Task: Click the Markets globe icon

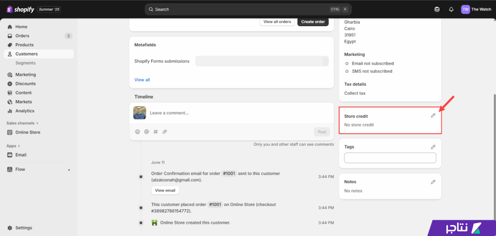Action: [10, 102]
